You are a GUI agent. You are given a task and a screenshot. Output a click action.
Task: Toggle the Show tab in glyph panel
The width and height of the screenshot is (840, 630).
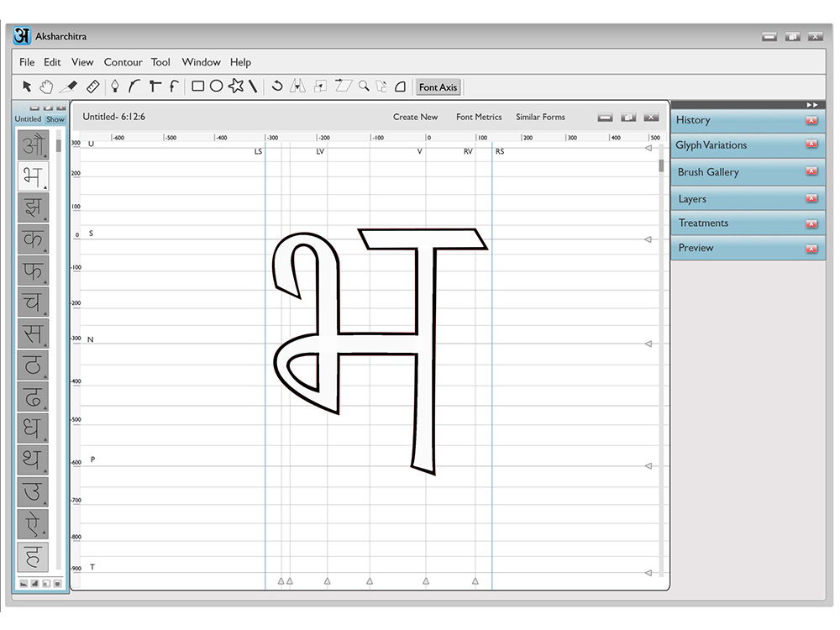coord(55,119)
